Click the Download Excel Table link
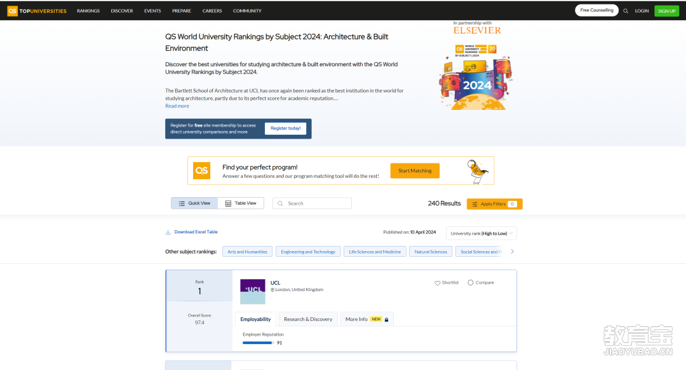The image size is (686, 370). point(196,232)
